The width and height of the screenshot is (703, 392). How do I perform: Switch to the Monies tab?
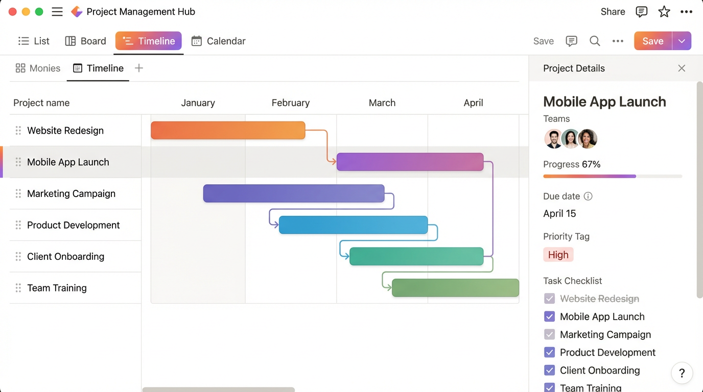tap(38, 67)
